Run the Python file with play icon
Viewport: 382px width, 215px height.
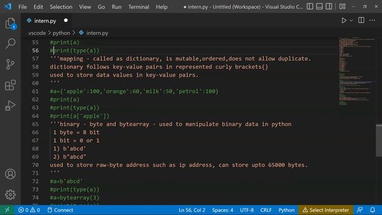tap(344, 20)
